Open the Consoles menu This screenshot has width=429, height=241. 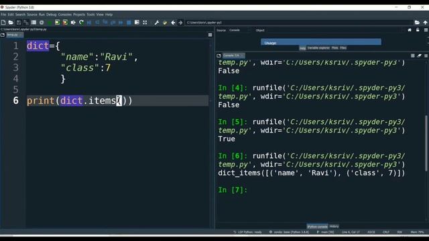tap(65, 15)
